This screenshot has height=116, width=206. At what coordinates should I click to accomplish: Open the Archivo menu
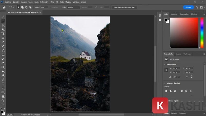(8, 2)
